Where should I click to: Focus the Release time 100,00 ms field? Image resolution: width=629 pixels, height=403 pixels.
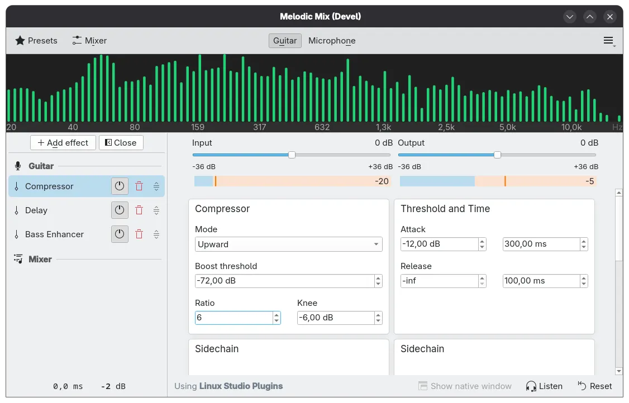click(541, 281)
